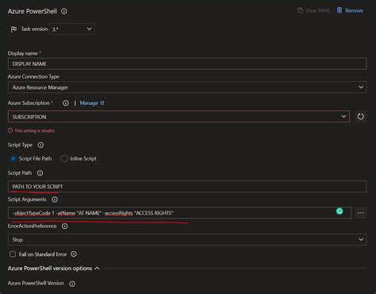Refresh the Azure Subscription list

(x=360, y=117)
